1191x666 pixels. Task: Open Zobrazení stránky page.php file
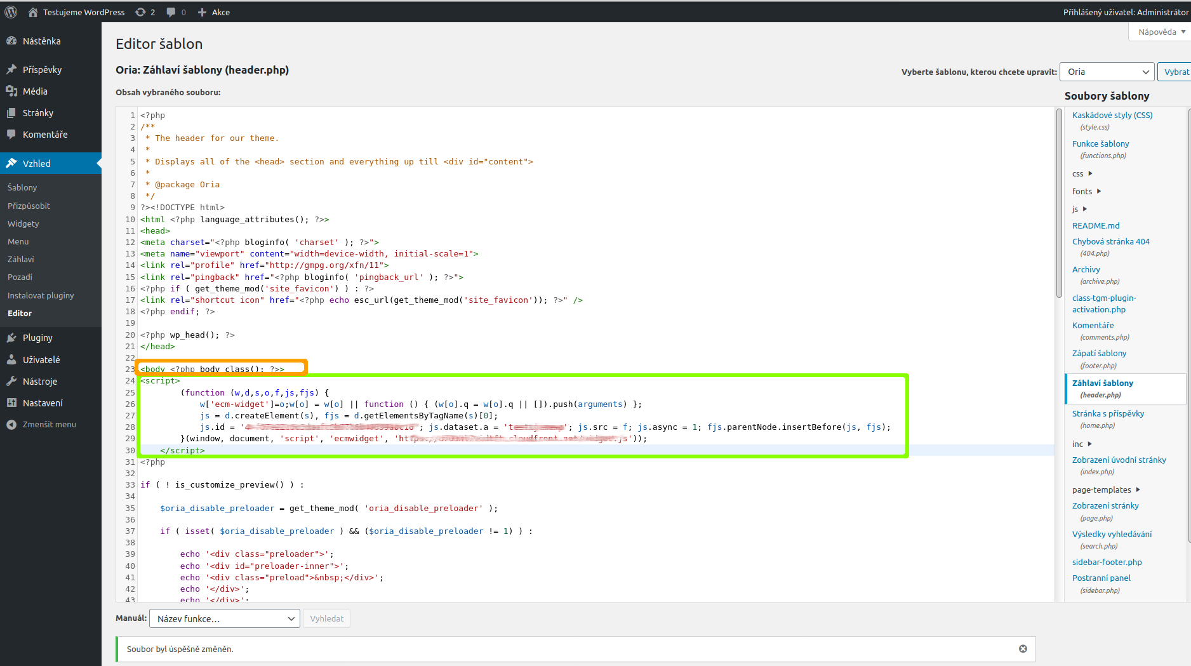point(1105,505)
